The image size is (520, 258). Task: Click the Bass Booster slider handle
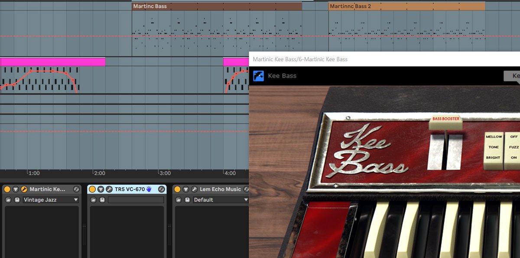pyautogui.click(x=445, y=123)
